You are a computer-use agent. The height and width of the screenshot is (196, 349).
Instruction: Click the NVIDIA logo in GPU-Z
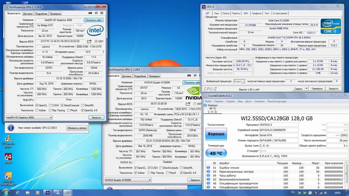(x=193, y=93)
